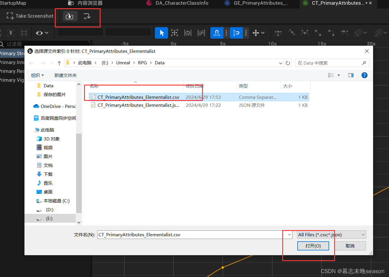Open the view options dropdown arrow
389x277 pixels.
tap(339, 75)
